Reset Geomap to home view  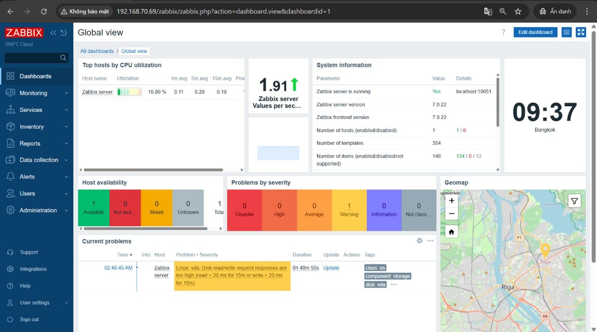pyautogui.click(x=452, y=232)
